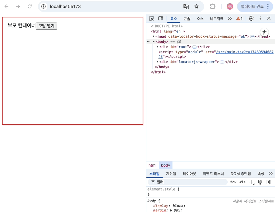275x212 pixels.
Task: Click the ellipsis badge in locatorjs-wrapper div
Action: (x=222, y=62)
